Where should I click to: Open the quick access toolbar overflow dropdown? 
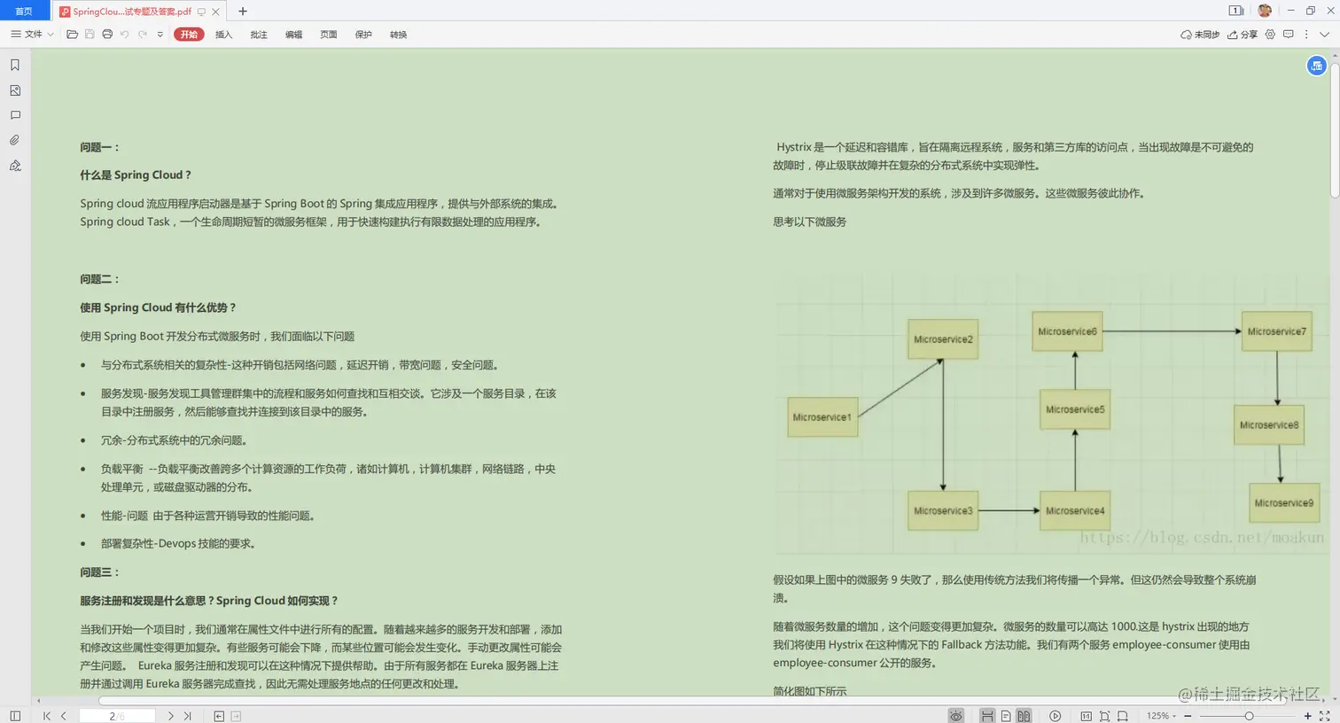(x=160, y=35)
